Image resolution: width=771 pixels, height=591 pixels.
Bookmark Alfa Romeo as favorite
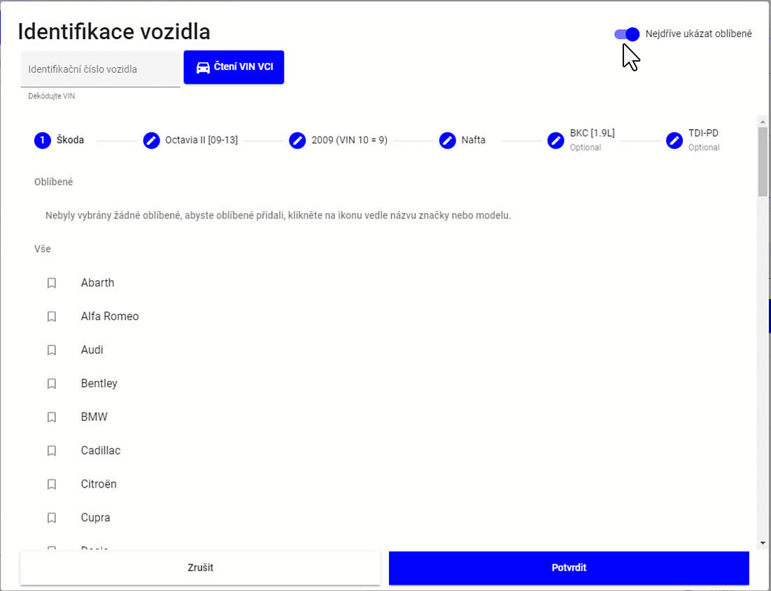coord(52,317)
